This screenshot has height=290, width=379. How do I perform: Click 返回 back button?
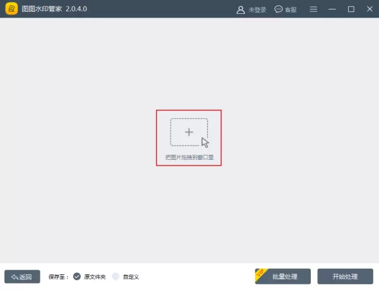pos(22,277)
